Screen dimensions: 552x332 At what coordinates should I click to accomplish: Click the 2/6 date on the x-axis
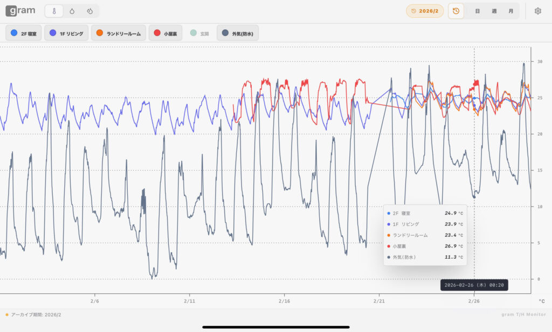pyautogui.click(x=95, y=302)
